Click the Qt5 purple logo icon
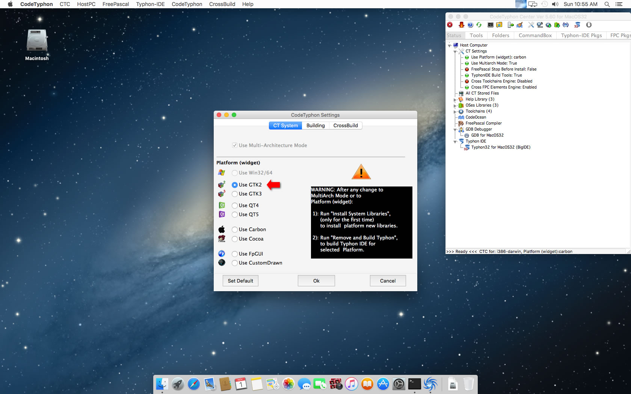The width and height of the screenshot is (631, 394). pyautogui.click(x=222, y=214)
